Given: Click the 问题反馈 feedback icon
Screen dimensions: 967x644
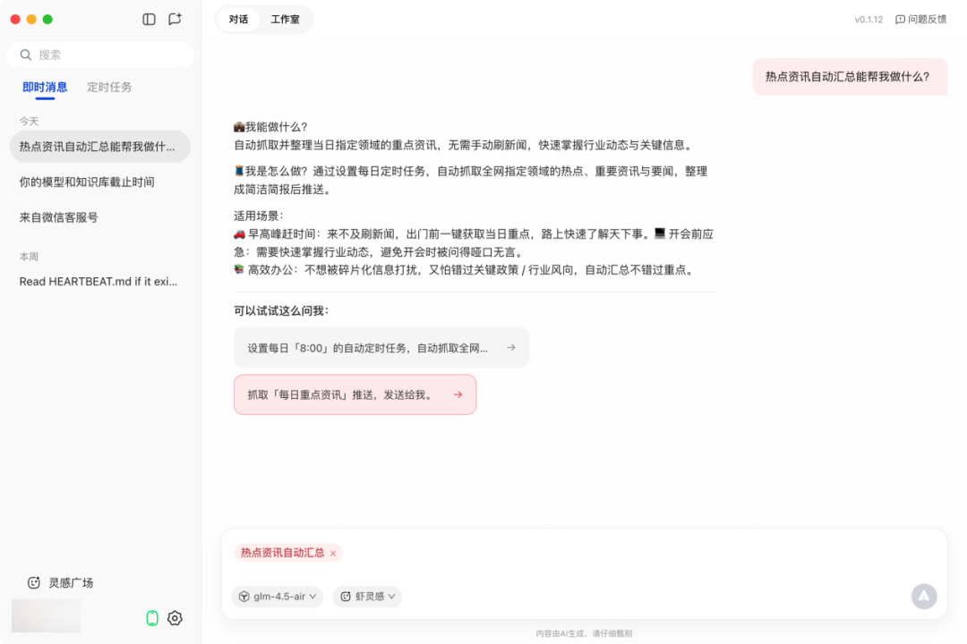Looking at the screenshot, I should pyautogui.click(x=900, y=19).
